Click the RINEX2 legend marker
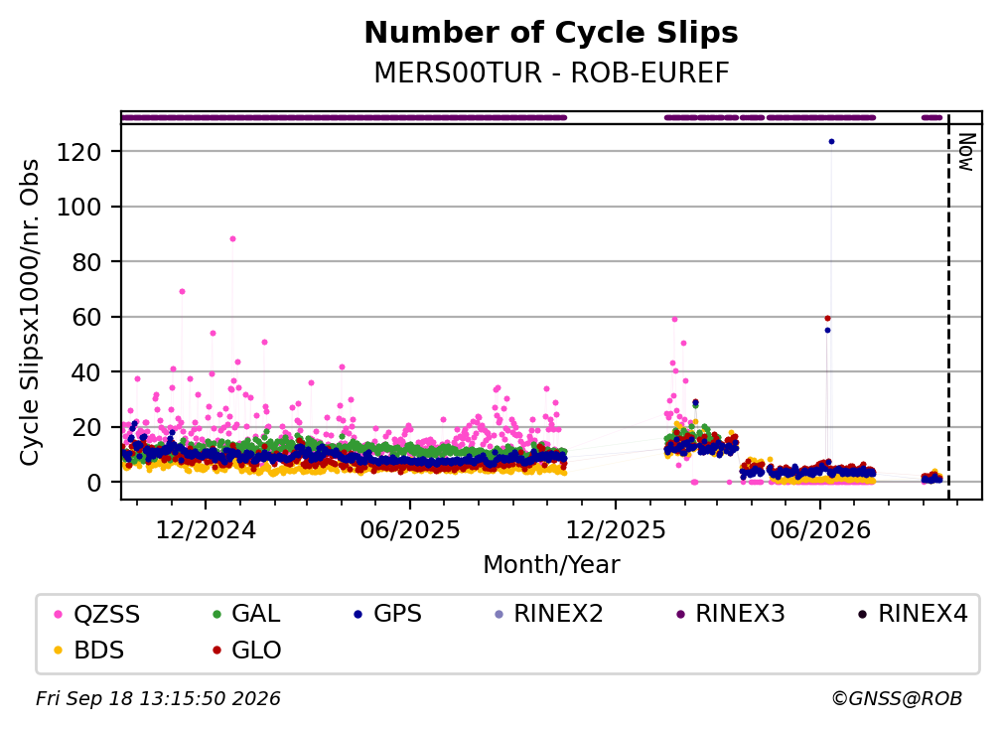The width and height of the screenshot is (1001, 729). tap(500, 614)
